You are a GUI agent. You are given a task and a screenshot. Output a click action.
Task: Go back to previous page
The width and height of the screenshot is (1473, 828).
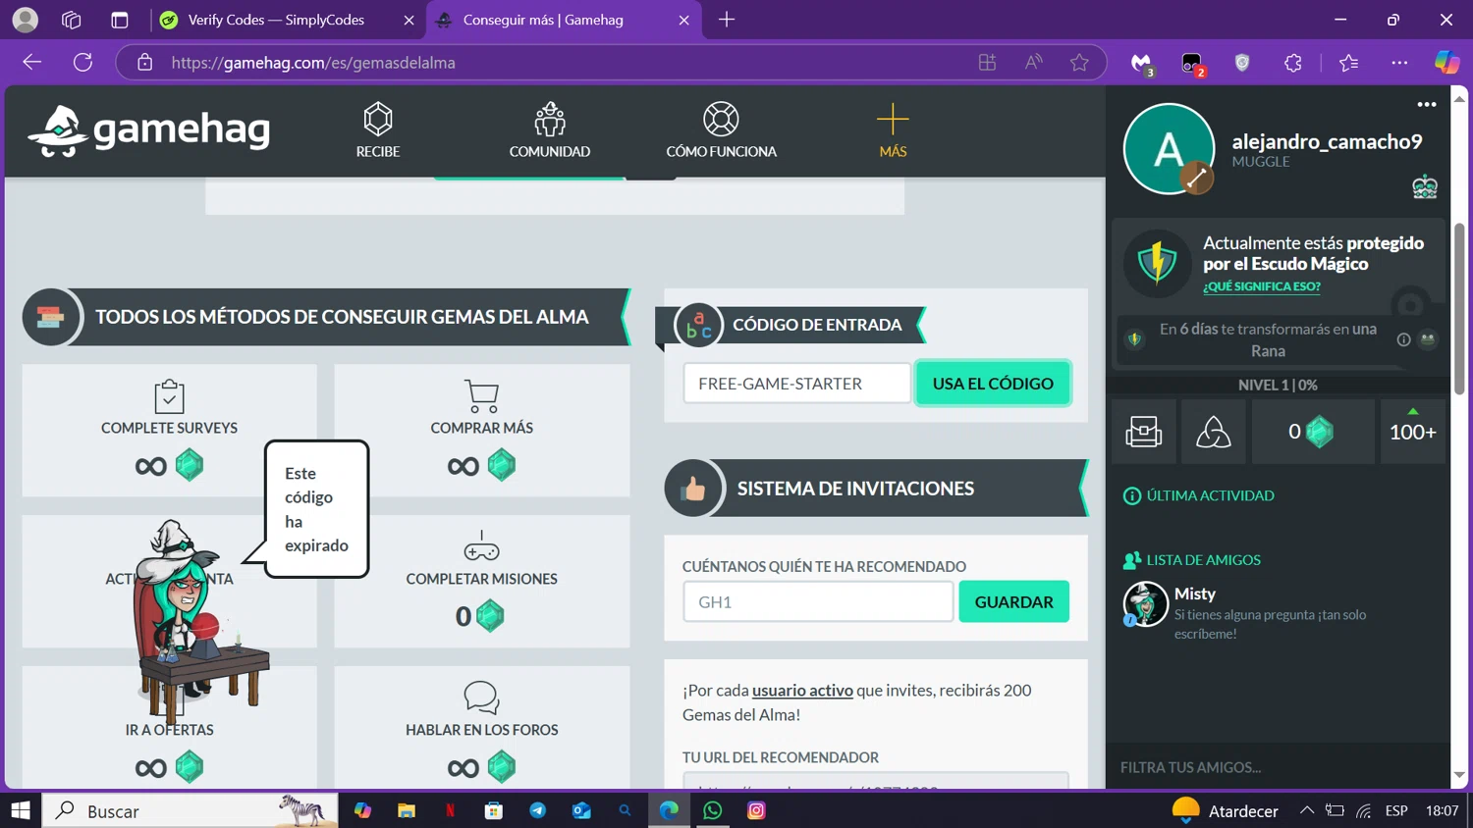[32, 63]
